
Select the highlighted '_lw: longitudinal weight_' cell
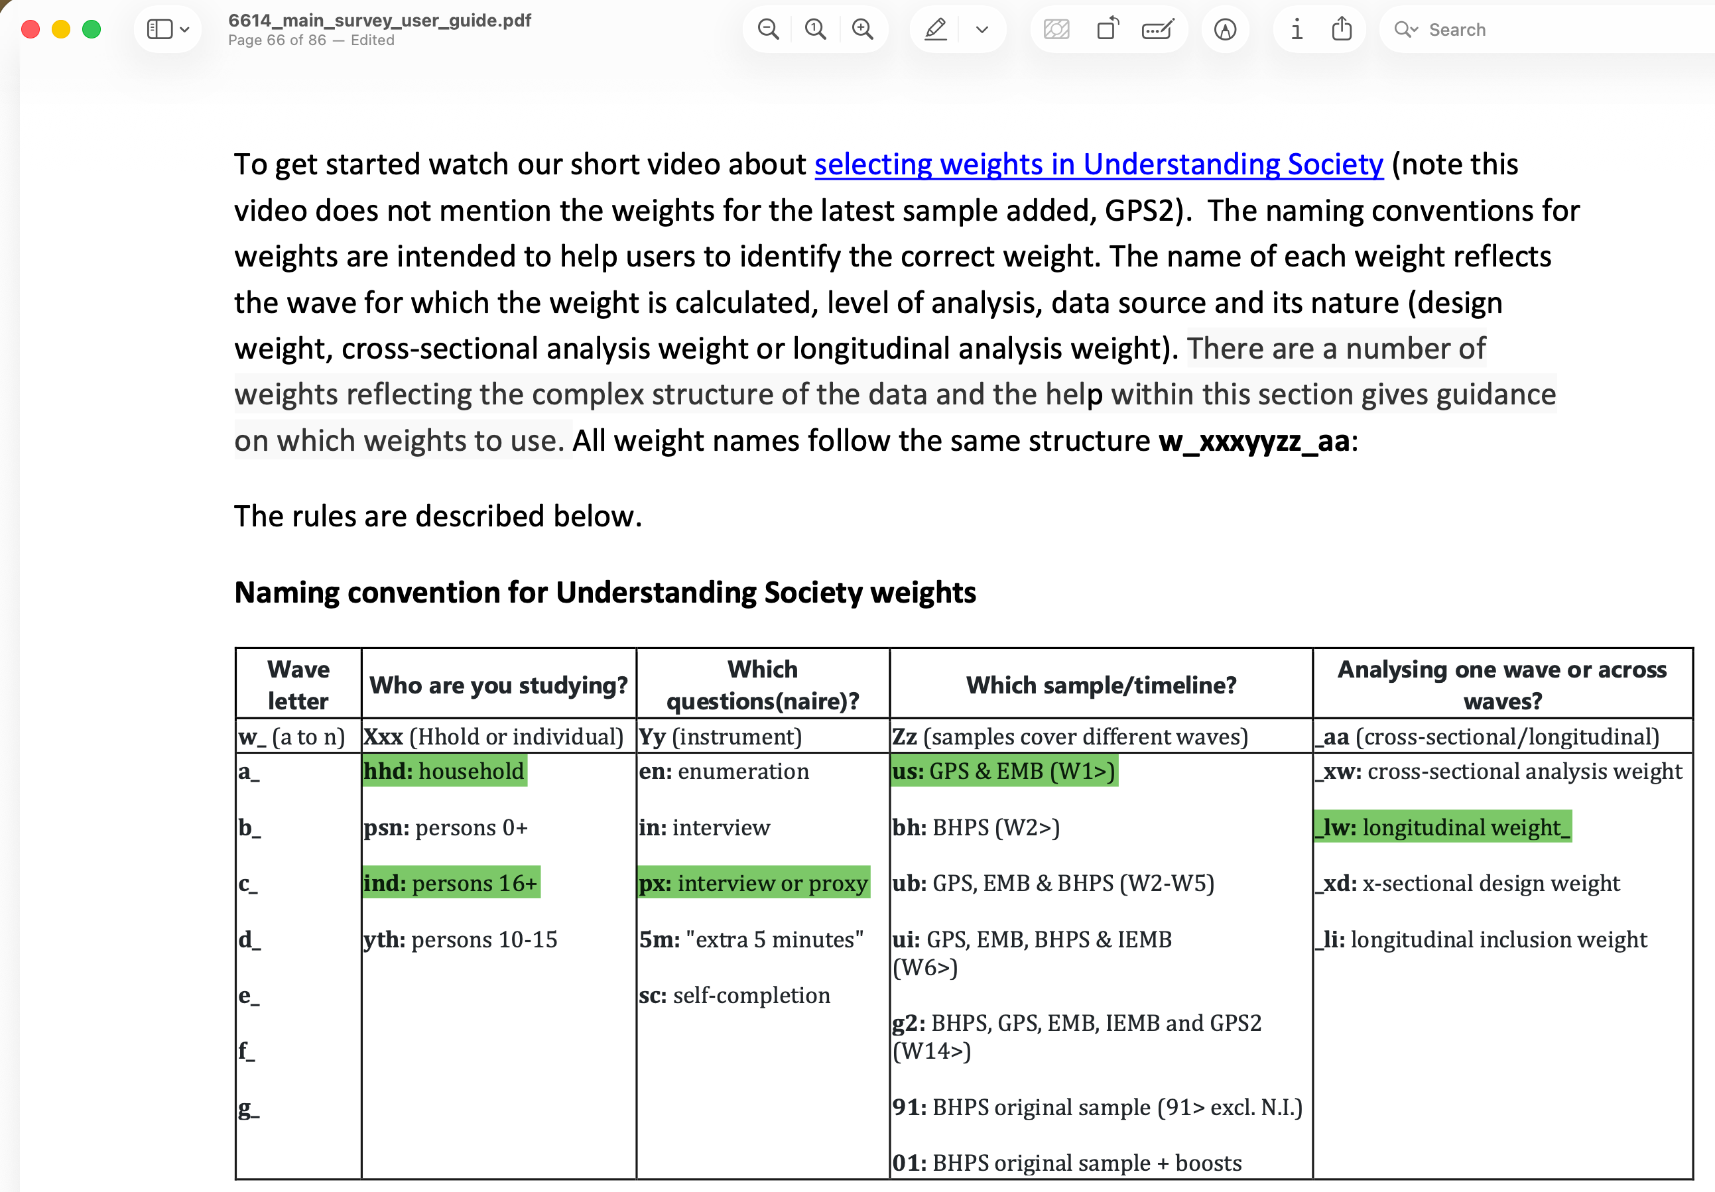pos(1443,827)
